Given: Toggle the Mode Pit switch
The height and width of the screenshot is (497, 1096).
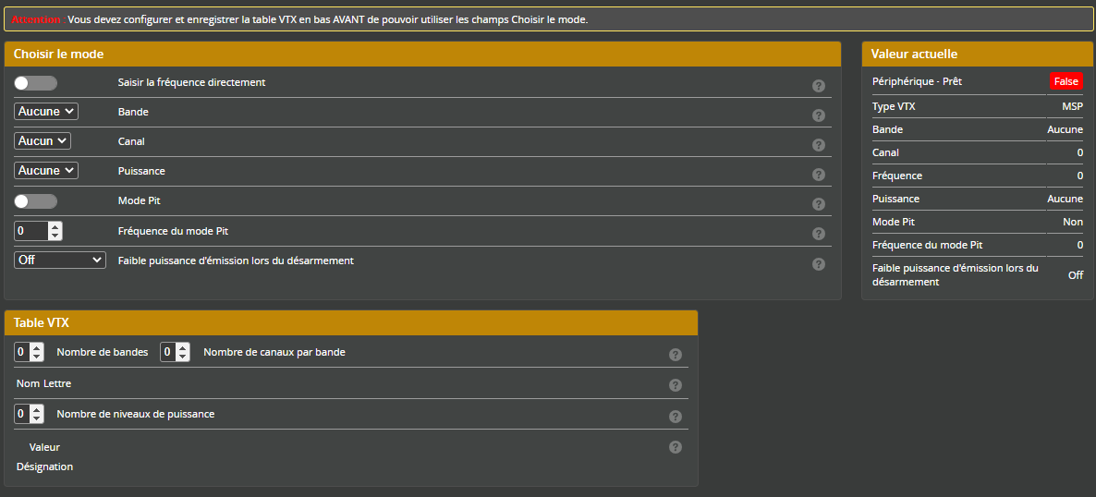Looking at the screenshot, I should coord(35,201).
